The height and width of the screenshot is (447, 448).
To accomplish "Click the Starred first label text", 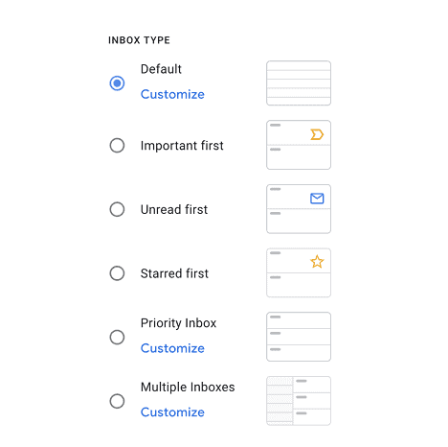I will pos(174,273).
